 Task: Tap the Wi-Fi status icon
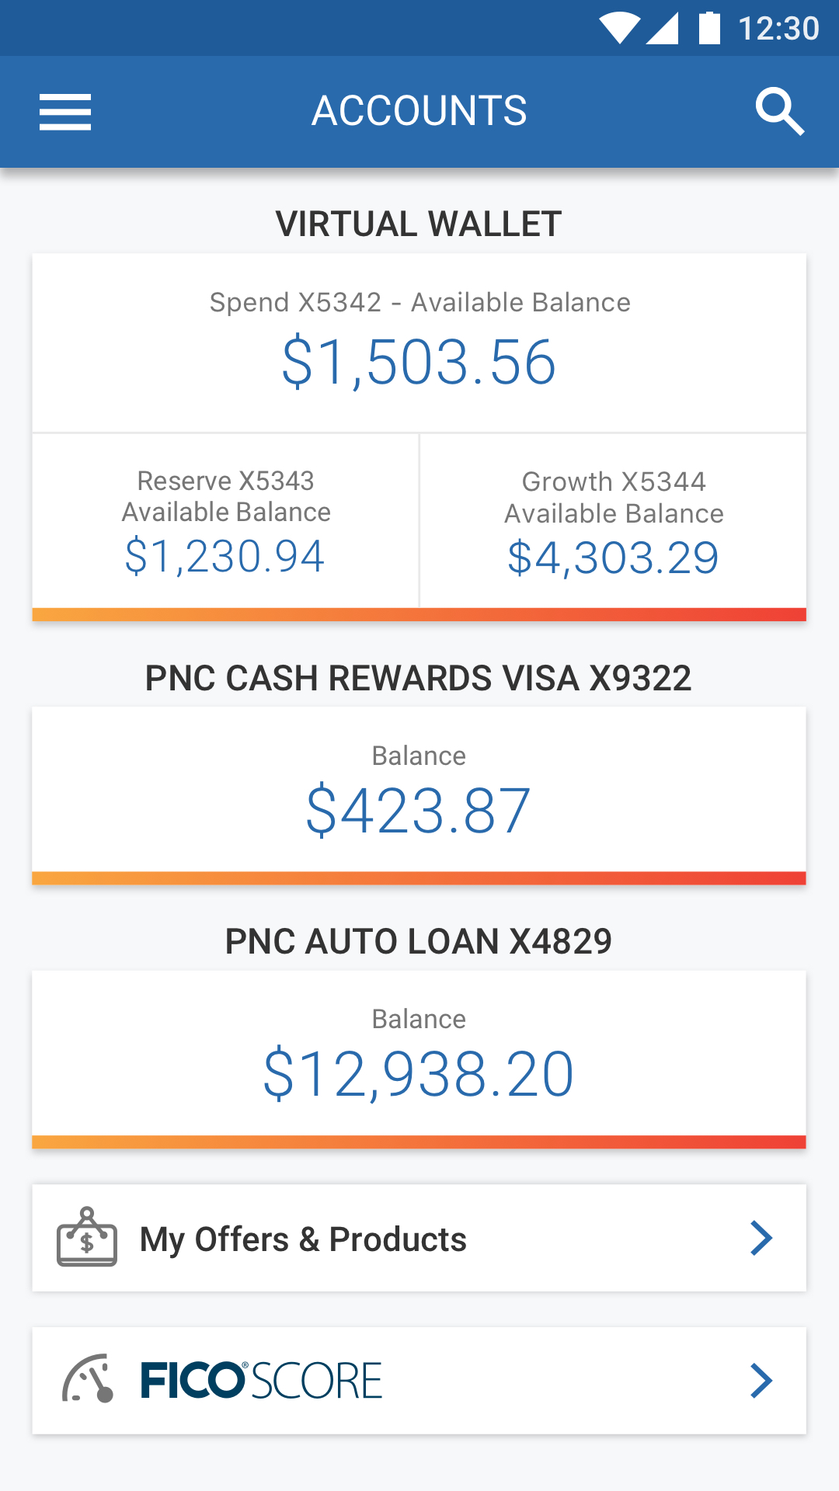[x=619, y=28]
